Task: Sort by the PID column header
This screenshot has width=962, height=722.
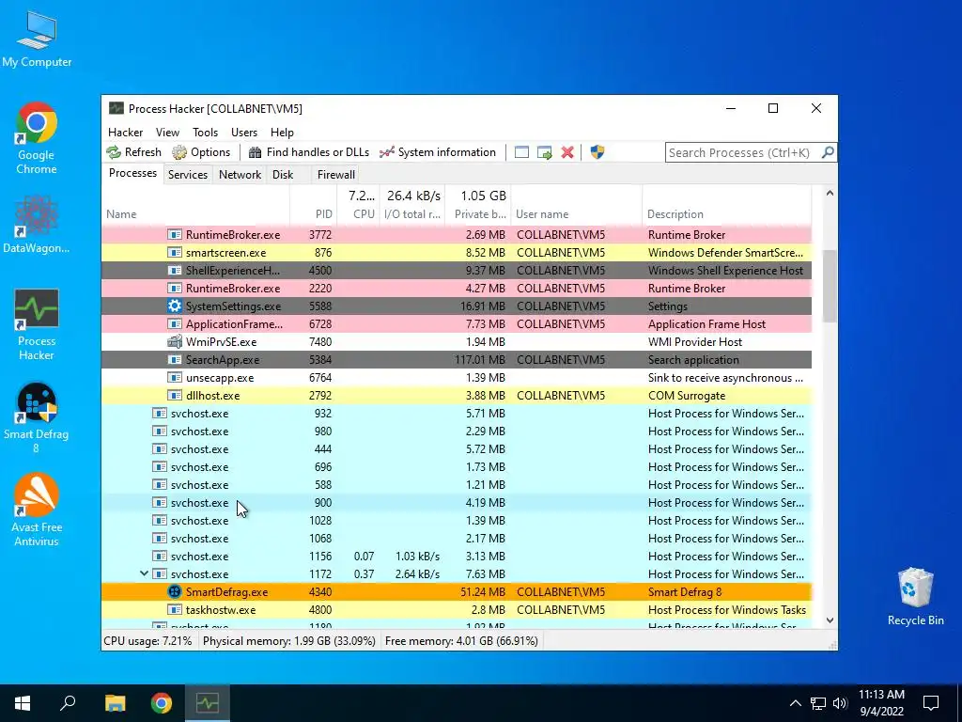Action: (314, 214)
